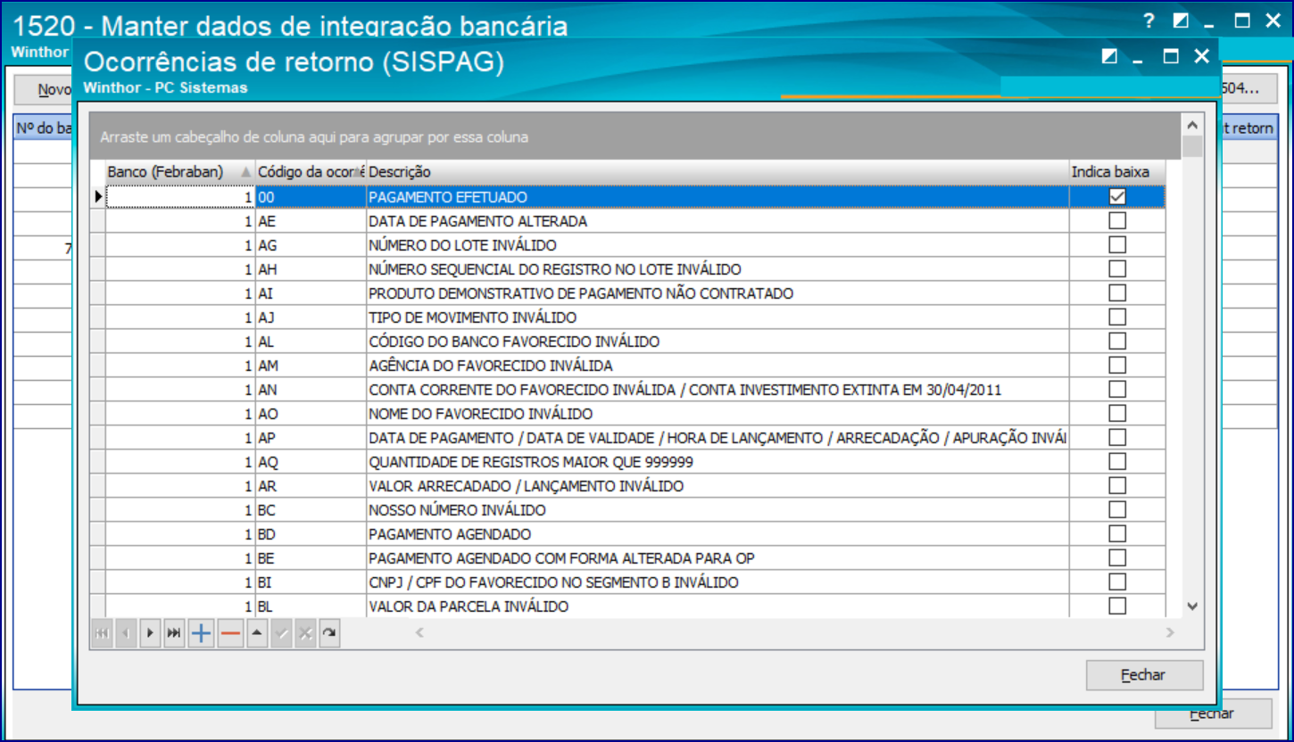Select CNPJ / CPF DO FAVORECIDO row description

point(718,582)
